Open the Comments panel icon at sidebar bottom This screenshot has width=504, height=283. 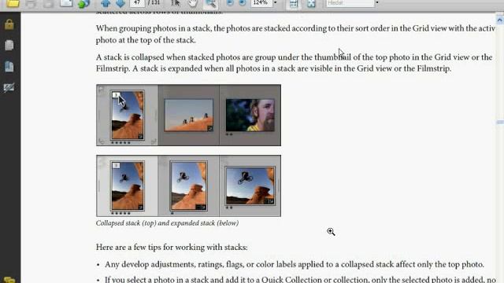tap(9, 280)
